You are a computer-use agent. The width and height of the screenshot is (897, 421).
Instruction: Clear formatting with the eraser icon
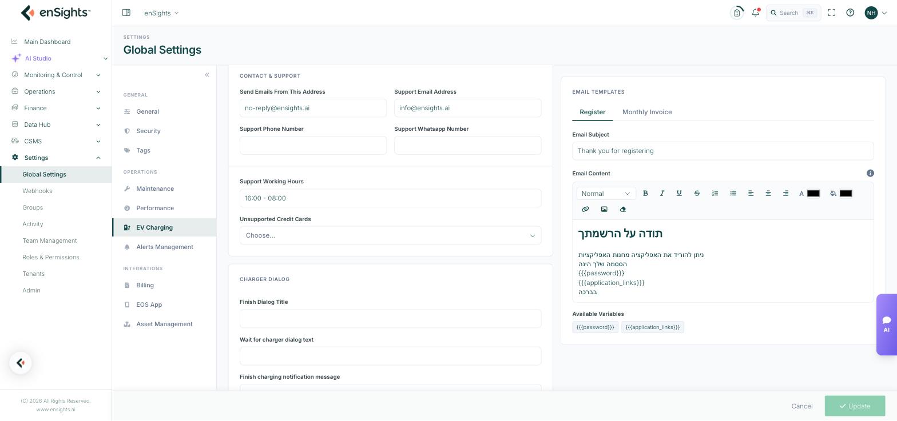click(x=623, y=210)
